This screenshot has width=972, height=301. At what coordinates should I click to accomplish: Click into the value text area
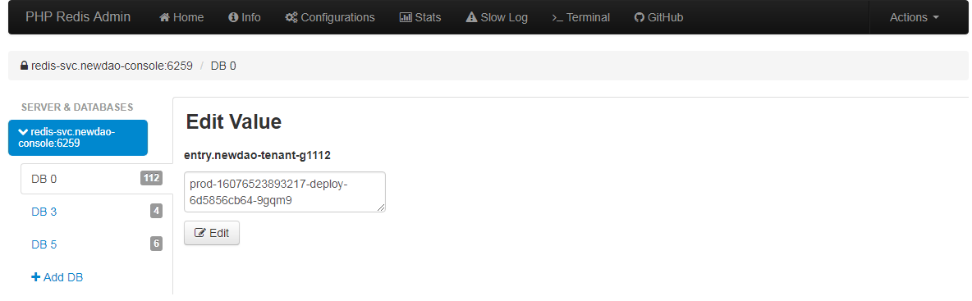pyautogui.click(x=285, y=192)
